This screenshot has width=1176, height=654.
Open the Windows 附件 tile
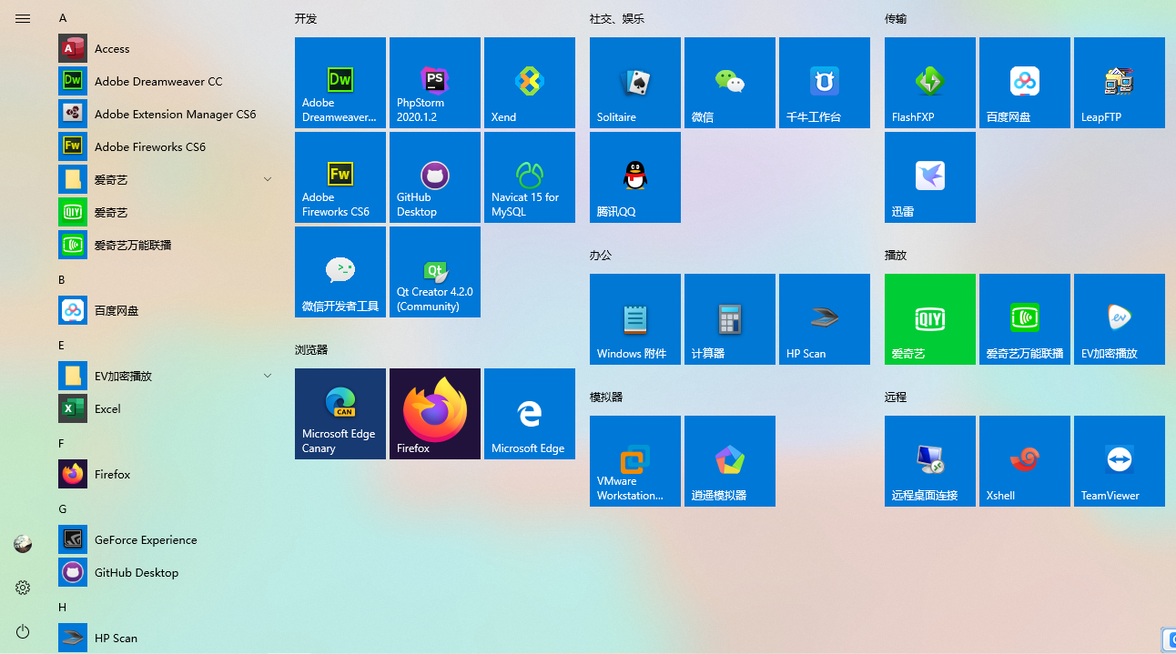point(635,319)
